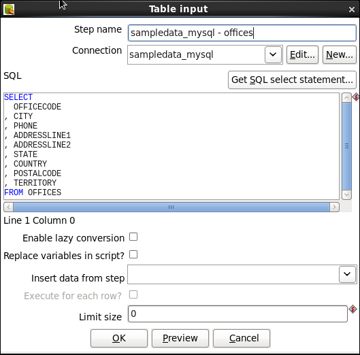Click Edit... connection button
The width and height of the screenshot is (360, 355).
pyautogui.click(x=302, y=54)
